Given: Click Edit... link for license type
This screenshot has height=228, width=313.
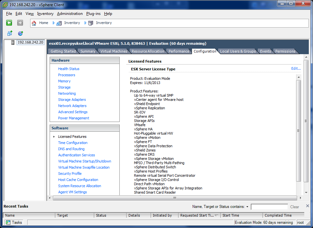Looking at the screenshot, I should 296,68.
